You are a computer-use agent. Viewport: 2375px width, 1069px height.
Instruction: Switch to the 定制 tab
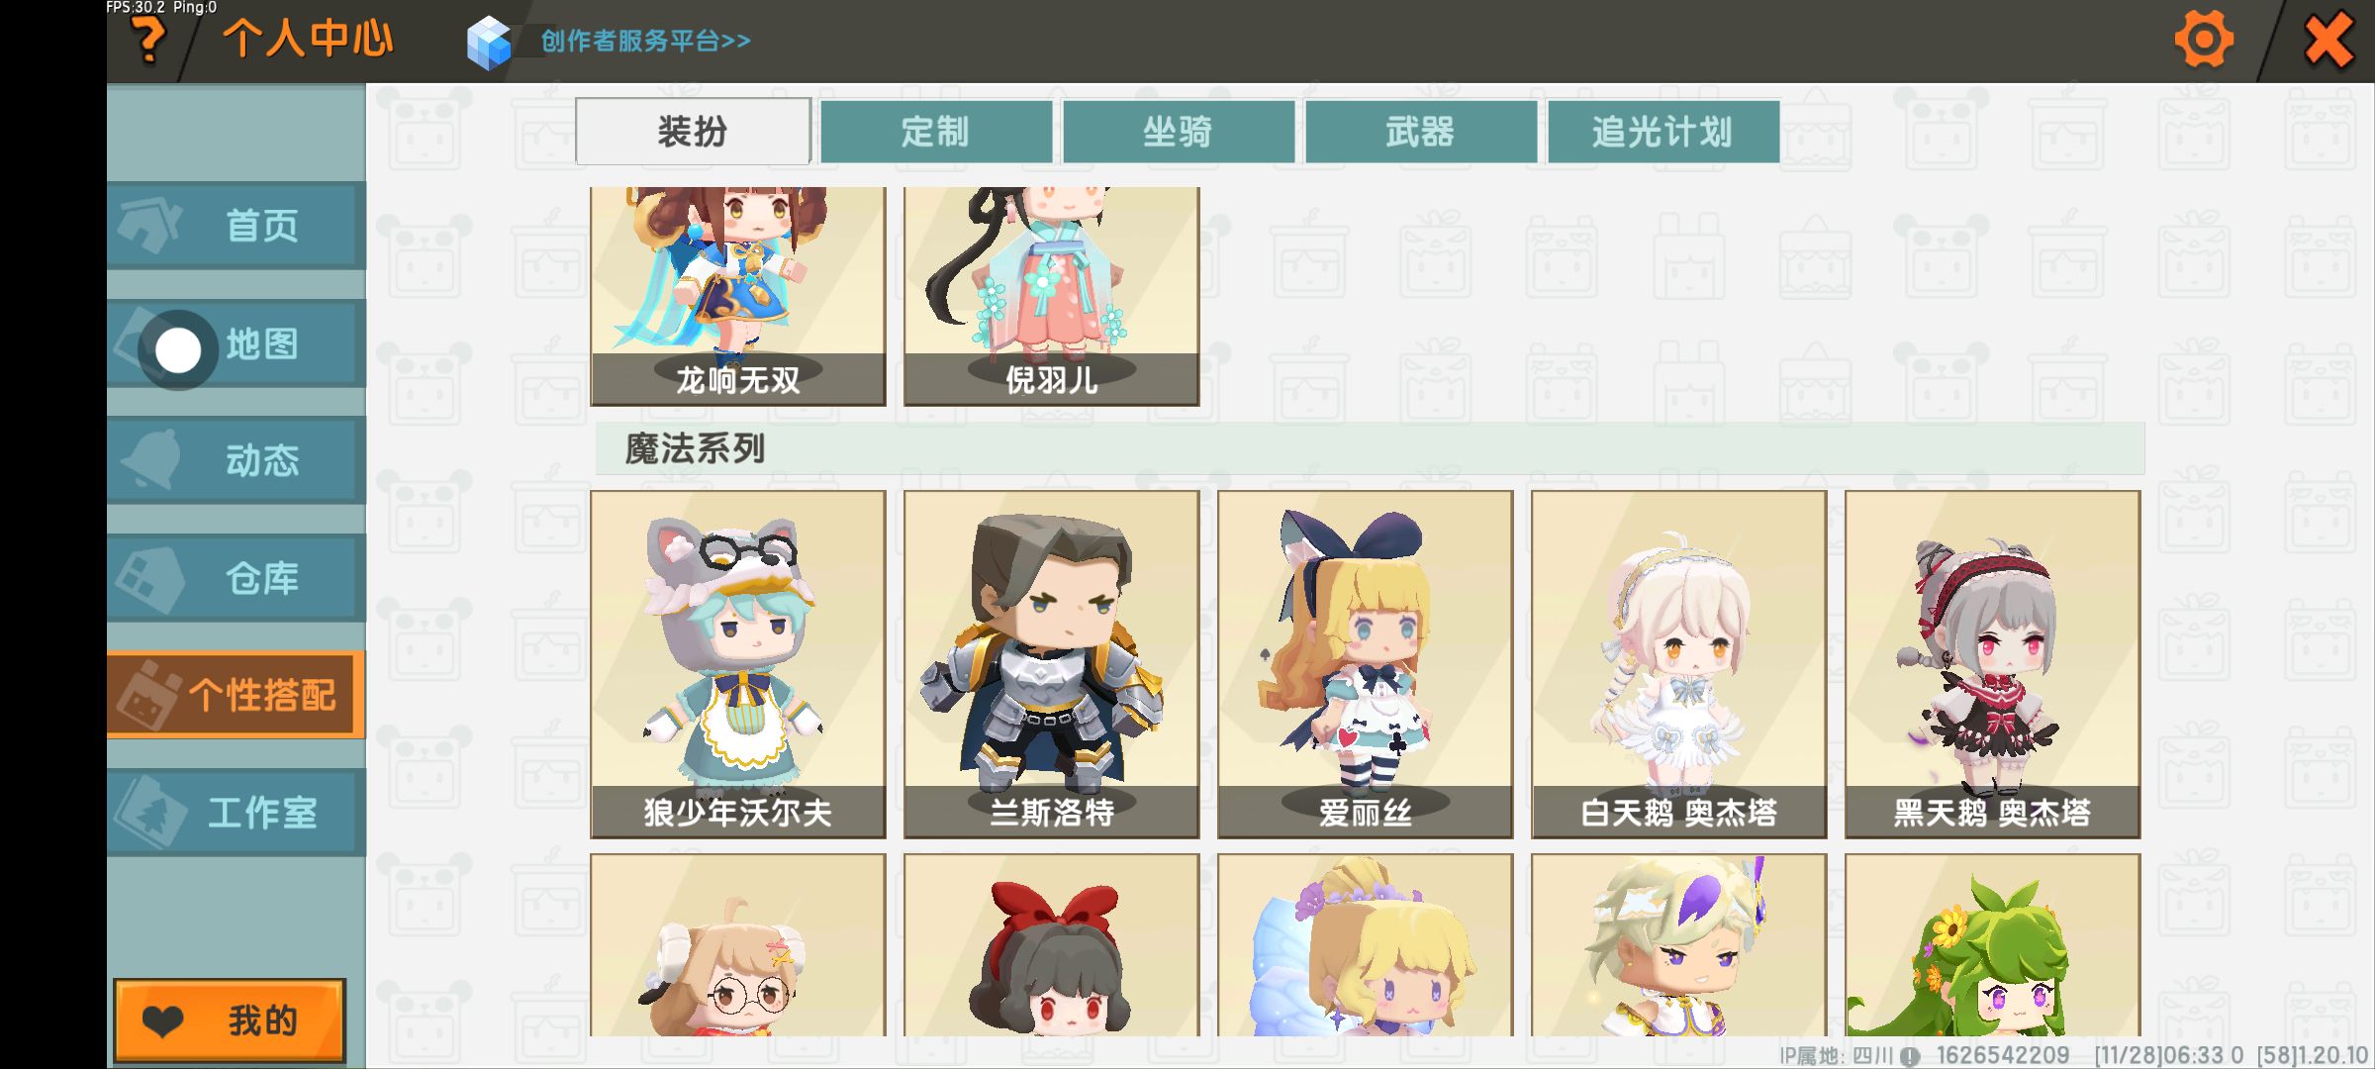click(935, 131)
